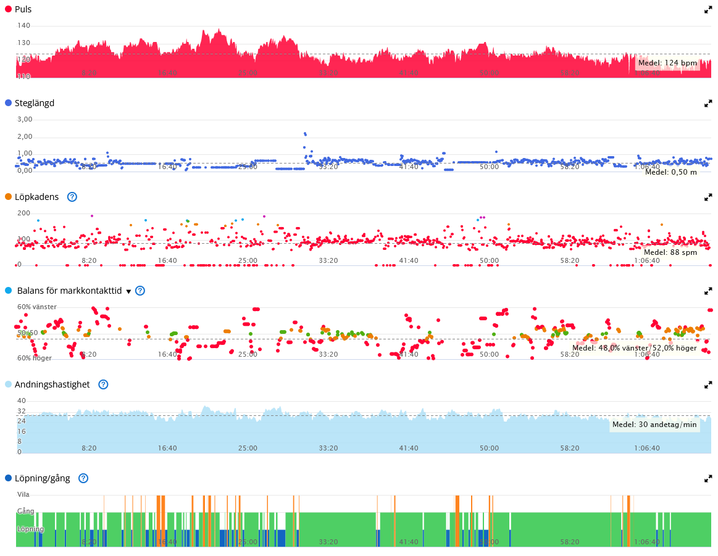
Task: Click the cyan Balans för markkontakttid legend dot
Action: pos(8,291)
